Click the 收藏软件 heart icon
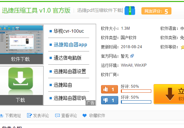Viewport: 184px width, 128px height. [x=85, y=115]
